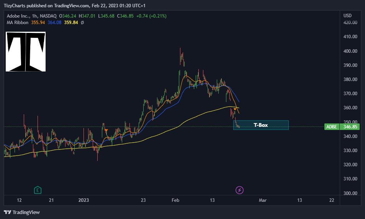
Task: Click the close value C346.85
Action: tap(125, 16)
